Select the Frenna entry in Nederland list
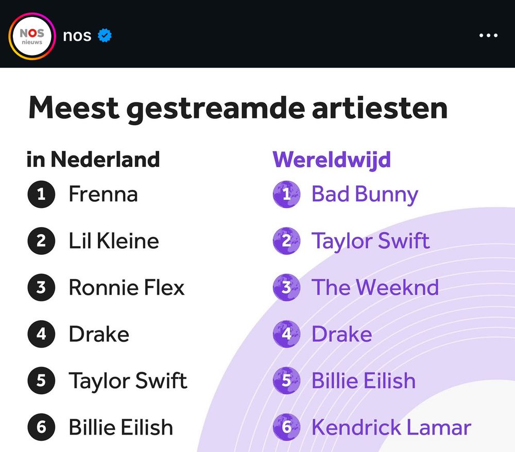This screenshot has width=515, height=452. coord(103,194)
